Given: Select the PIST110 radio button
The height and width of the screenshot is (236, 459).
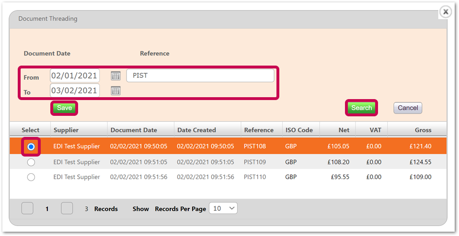Looking at the screenshot, I should coord(31,177).
